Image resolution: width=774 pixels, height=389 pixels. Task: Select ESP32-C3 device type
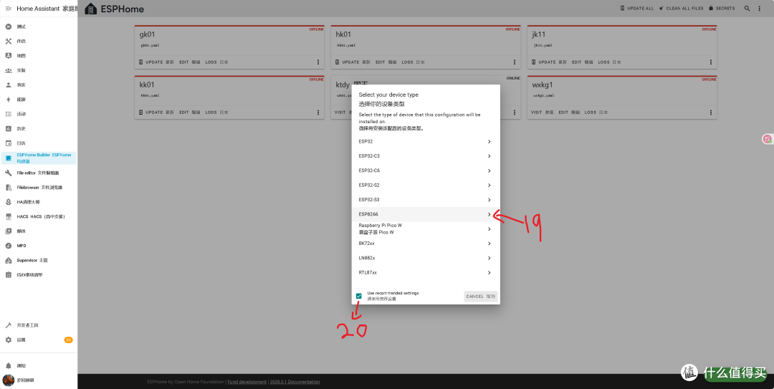426,156
